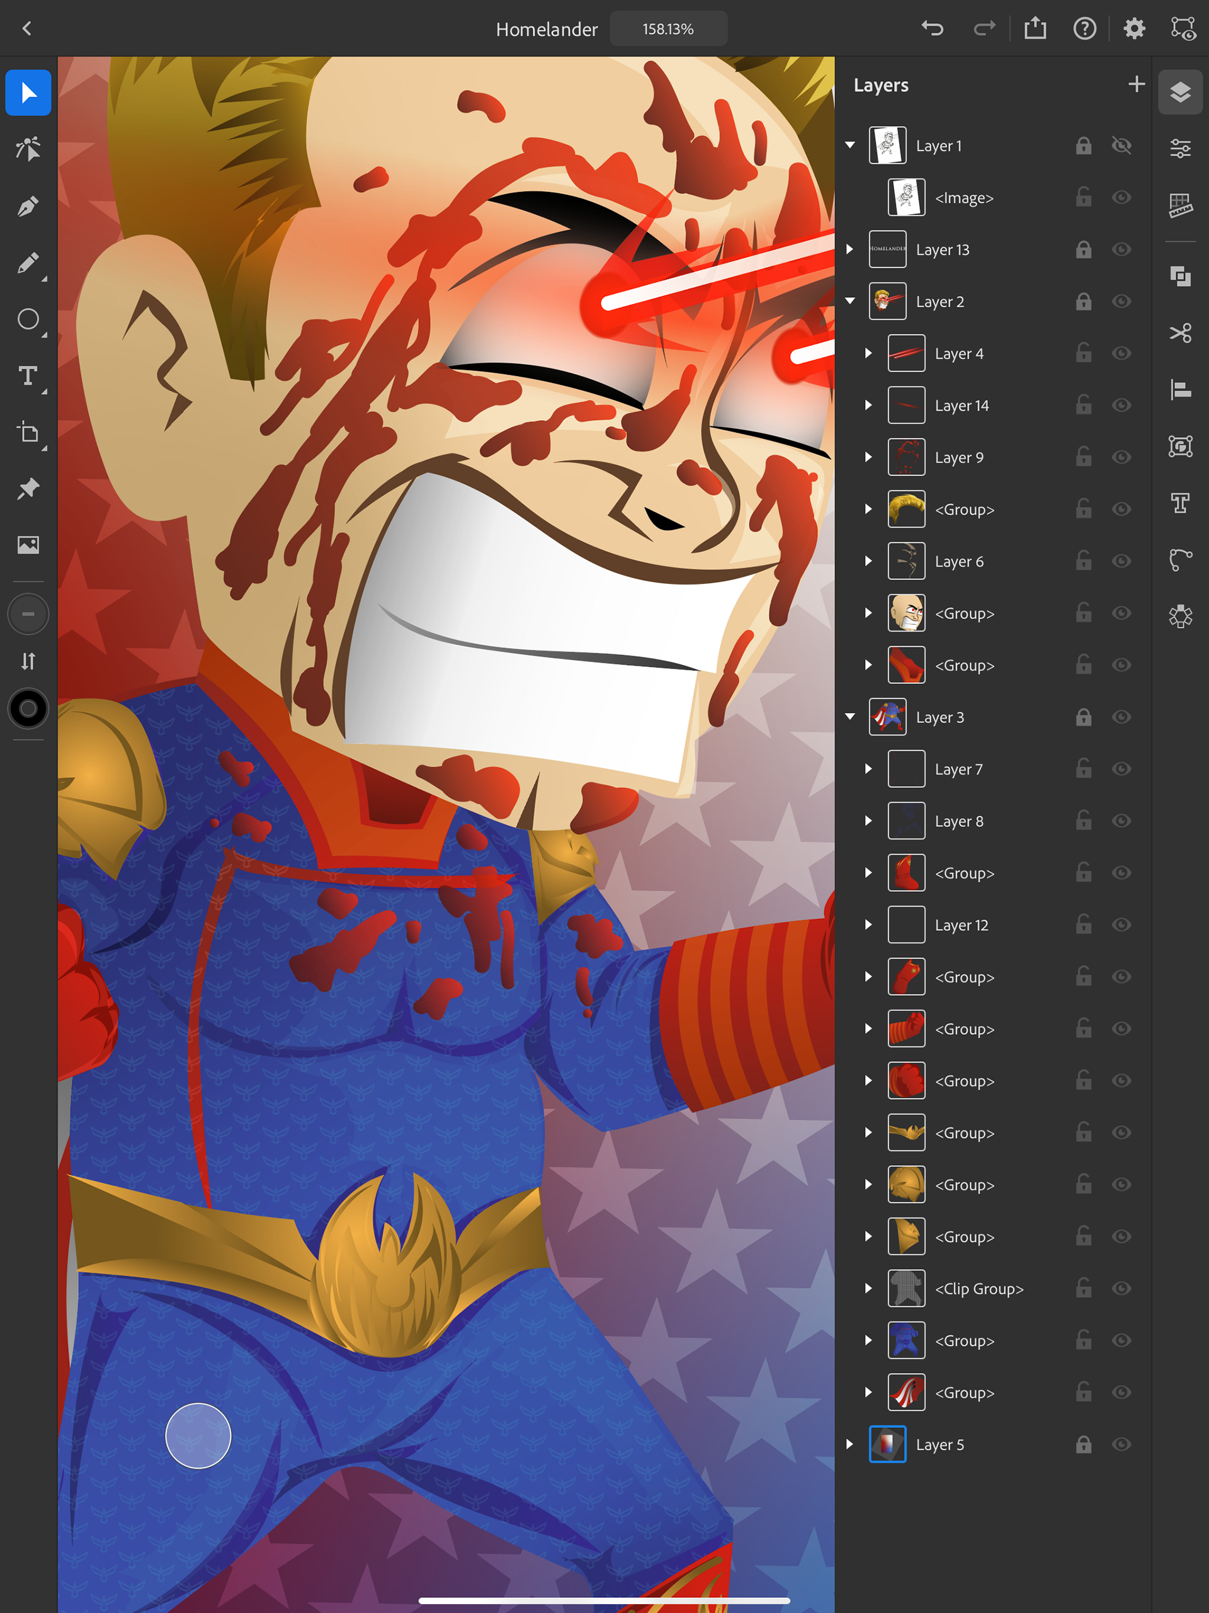Add a new layer

[1136, 84]
